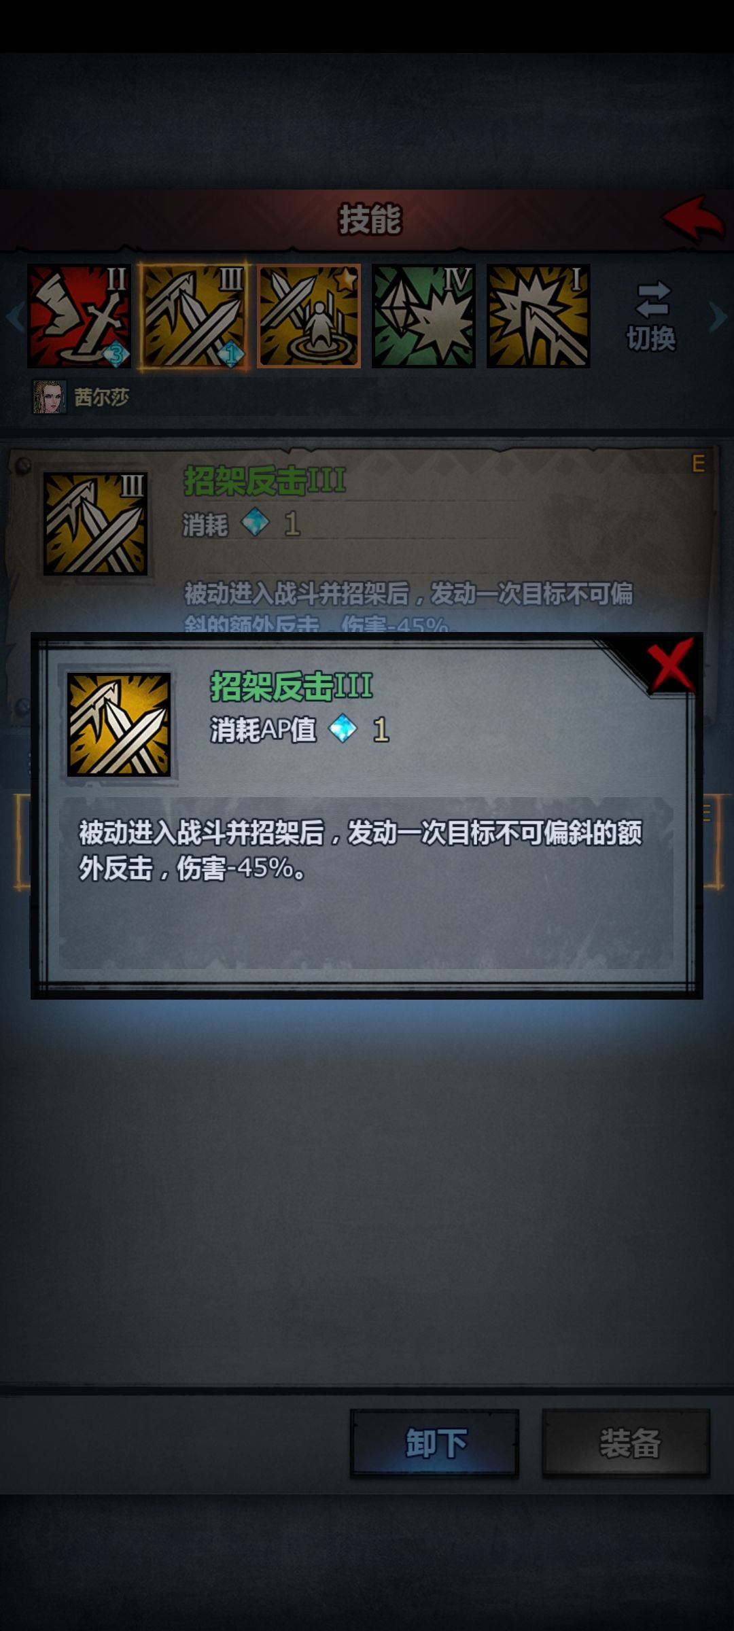The width and height of the screenshot is (734, 1631).
Task: Tap the 茜尔莎 character name label
Action: (x=102, y=397)
